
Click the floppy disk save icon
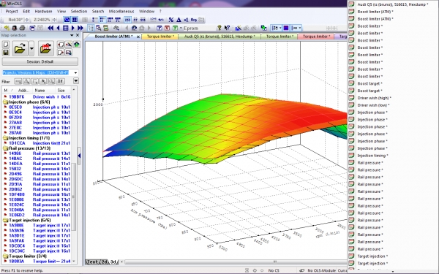6,52
